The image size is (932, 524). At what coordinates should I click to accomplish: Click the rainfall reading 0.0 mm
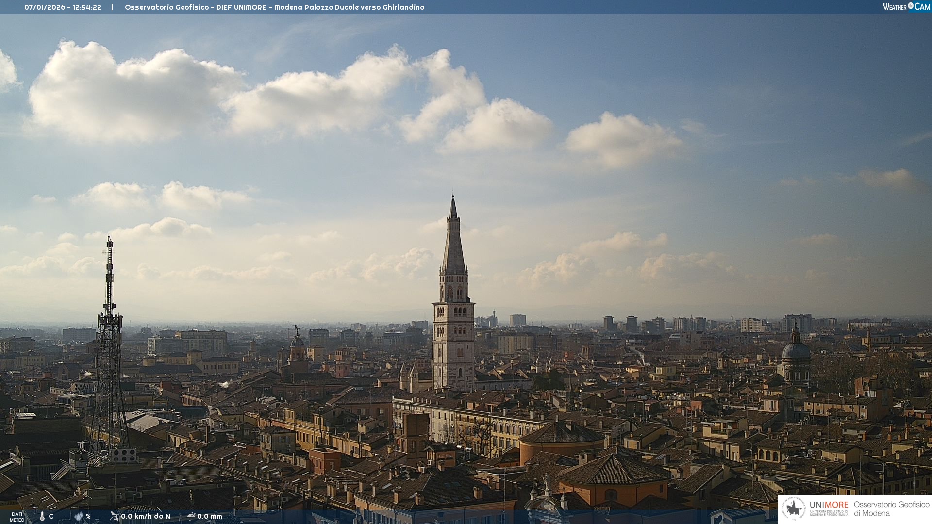[x=209, y=516]
